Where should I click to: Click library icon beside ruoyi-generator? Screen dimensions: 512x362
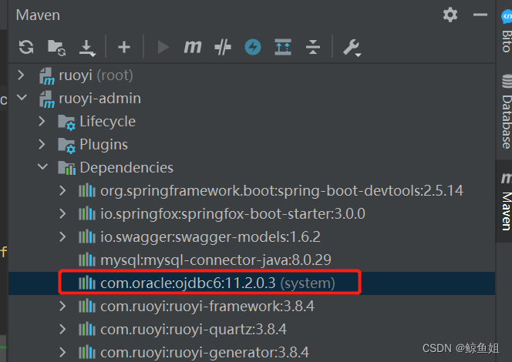tap(87, 353)
